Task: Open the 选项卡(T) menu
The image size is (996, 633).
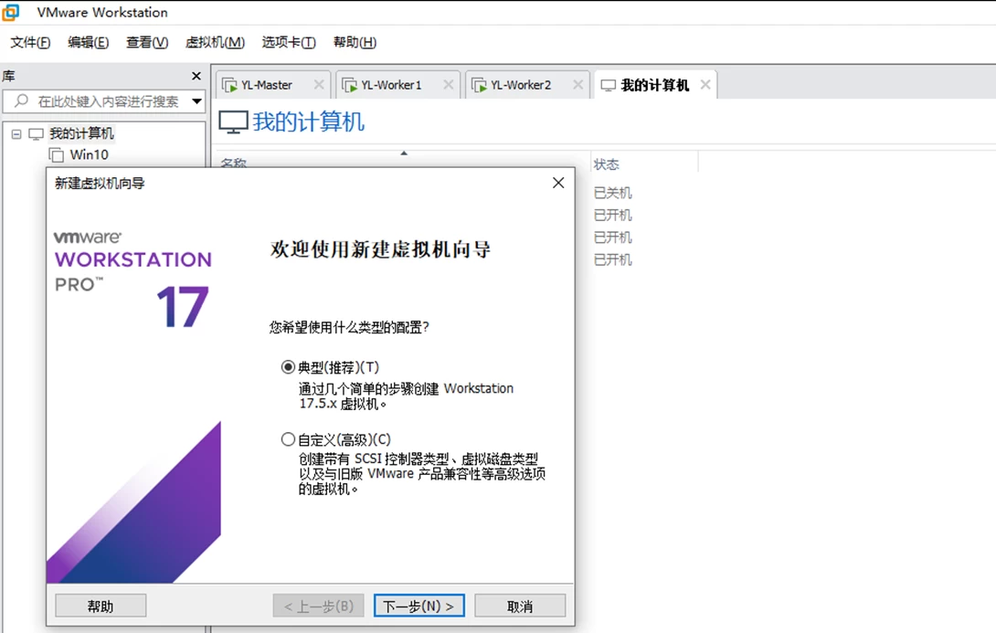Action: coord(289,43)
